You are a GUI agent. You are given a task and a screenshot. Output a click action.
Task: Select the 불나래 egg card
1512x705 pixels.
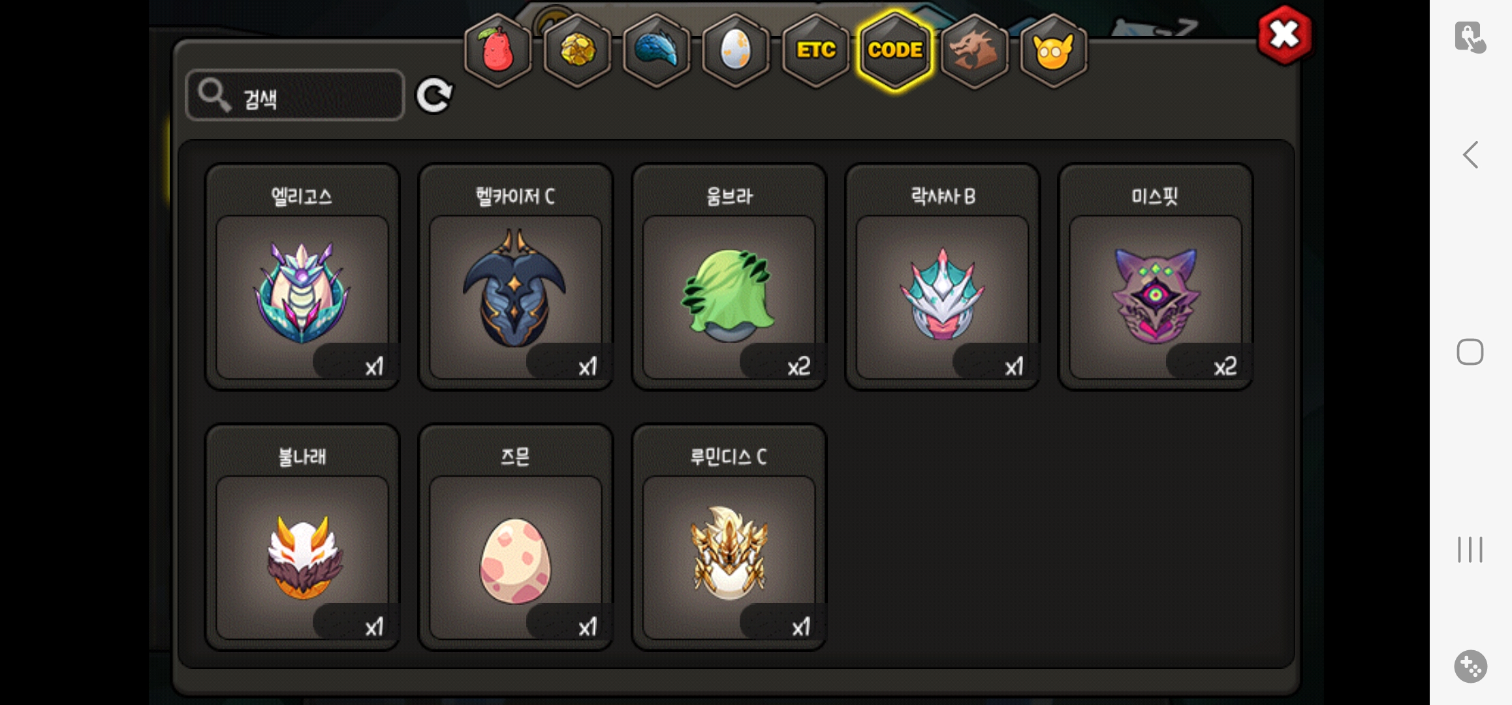pyautogui.click(x=302, y=537)
